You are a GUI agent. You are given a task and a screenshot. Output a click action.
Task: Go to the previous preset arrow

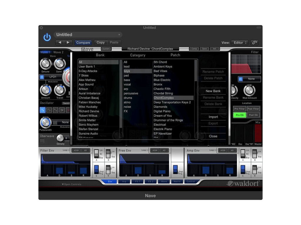click(x=60, y=42)
